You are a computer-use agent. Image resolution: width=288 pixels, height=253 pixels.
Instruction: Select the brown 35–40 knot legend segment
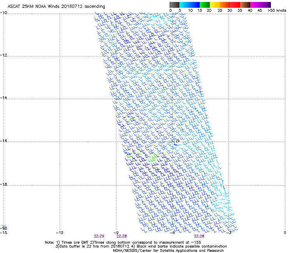coord(245,5)
